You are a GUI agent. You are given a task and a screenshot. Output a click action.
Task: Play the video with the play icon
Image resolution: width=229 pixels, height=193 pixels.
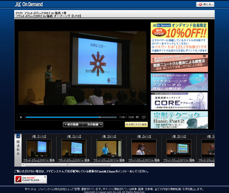coord(21,117)
